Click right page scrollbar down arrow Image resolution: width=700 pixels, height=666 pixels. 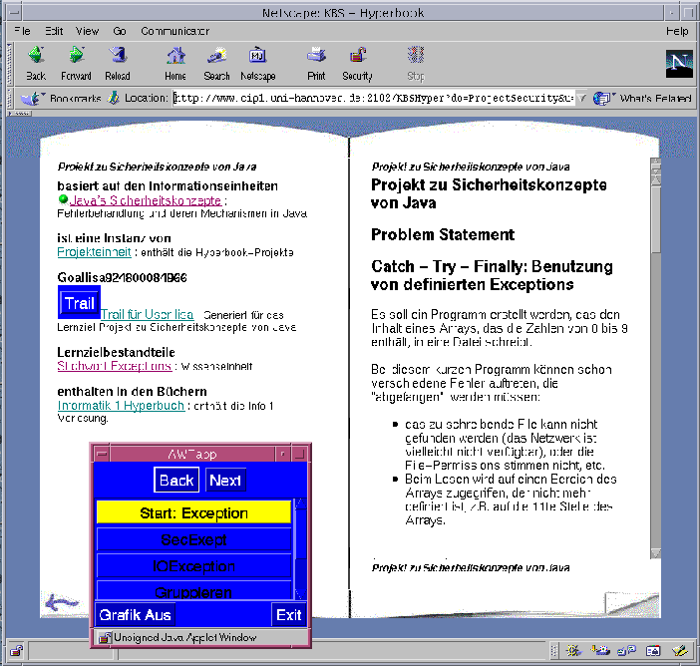coord(655,553)
